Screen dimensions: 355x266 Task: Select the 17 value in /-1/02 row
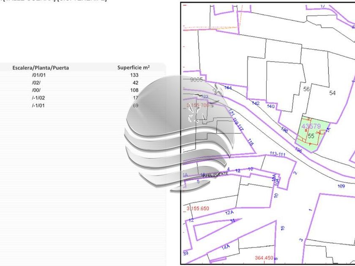136,98
